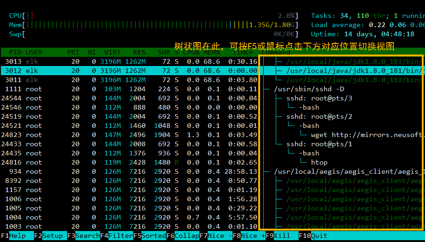Viewport: 425px width, 242px height.
Task: Sort by CPU% column header
Action: pyautogui.click(x=191, y=52)
